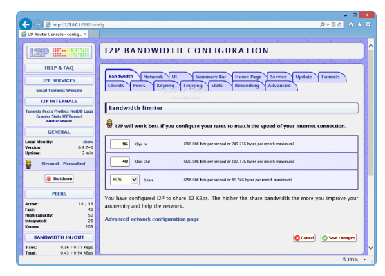
Task: Open HELP & FAQ sidebar section
Action: click(x=59, y=68)
